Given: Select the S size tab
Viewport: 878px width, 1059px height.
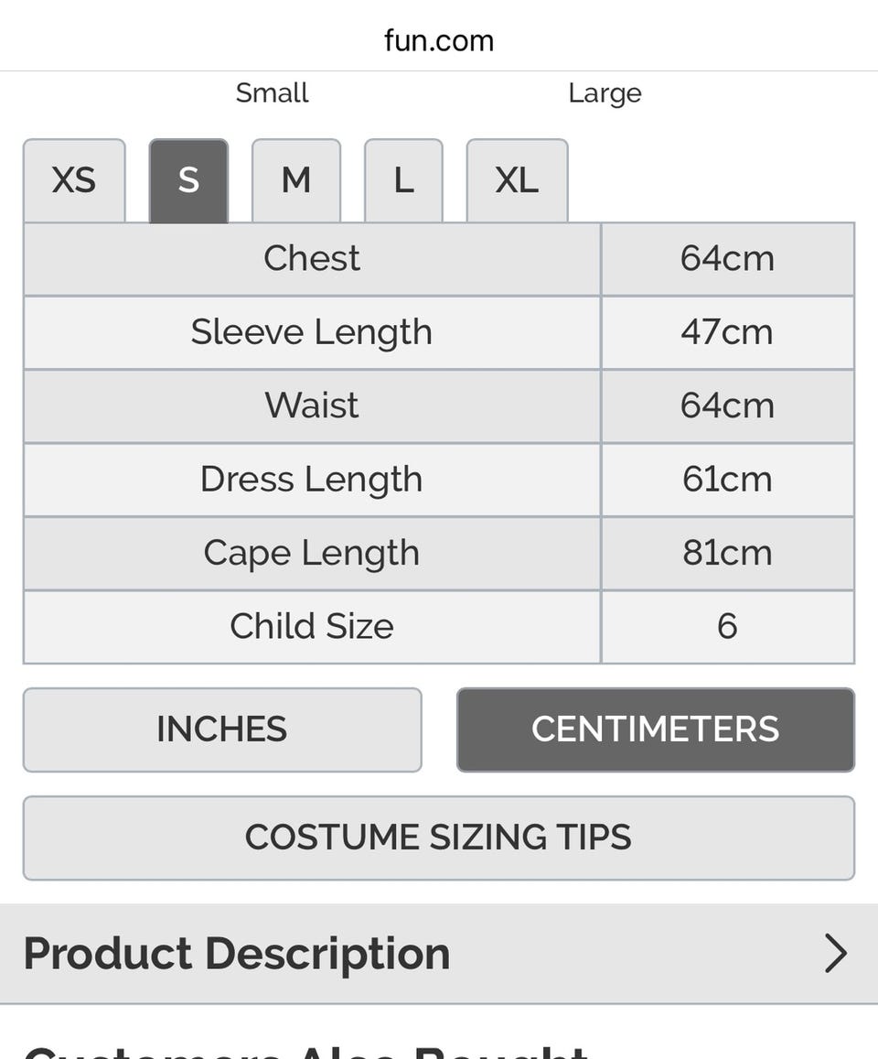Looking at the screenshot, I should click(188, 180).
